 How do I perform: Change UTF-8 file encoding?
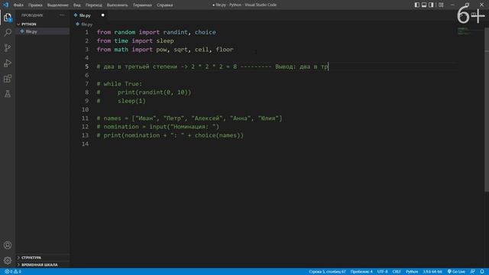382,272
